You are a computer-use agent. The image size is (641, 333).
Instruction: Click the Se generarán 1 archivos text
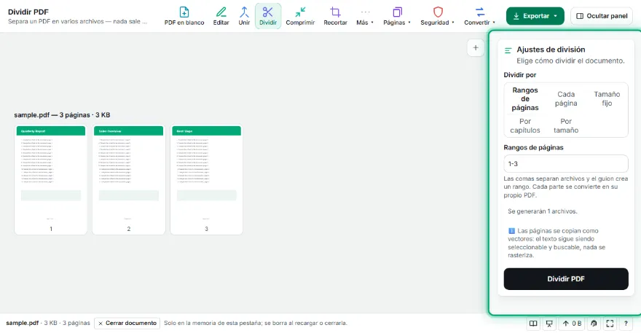pyautogui.click(x=543, y=211)
